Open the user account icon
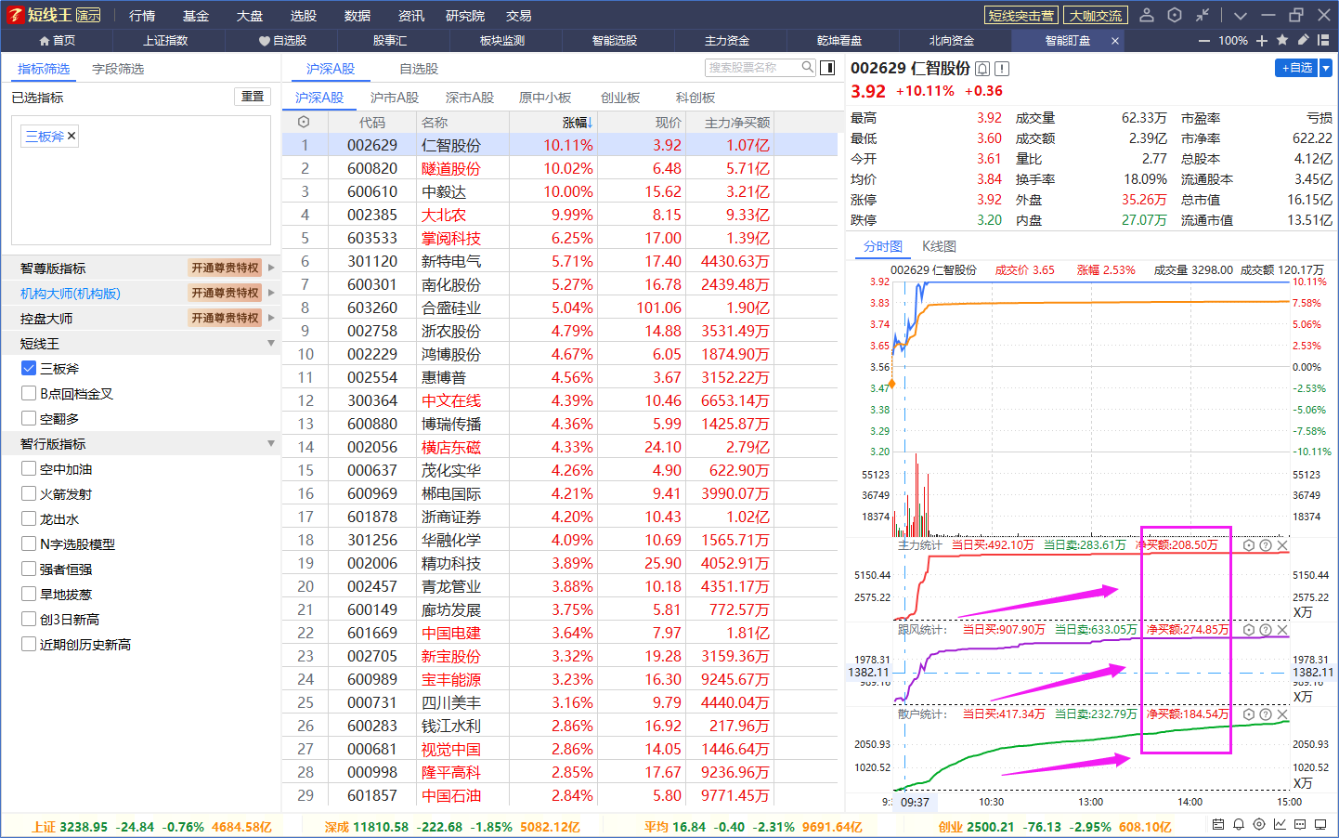 click(x=1147, y=15)
